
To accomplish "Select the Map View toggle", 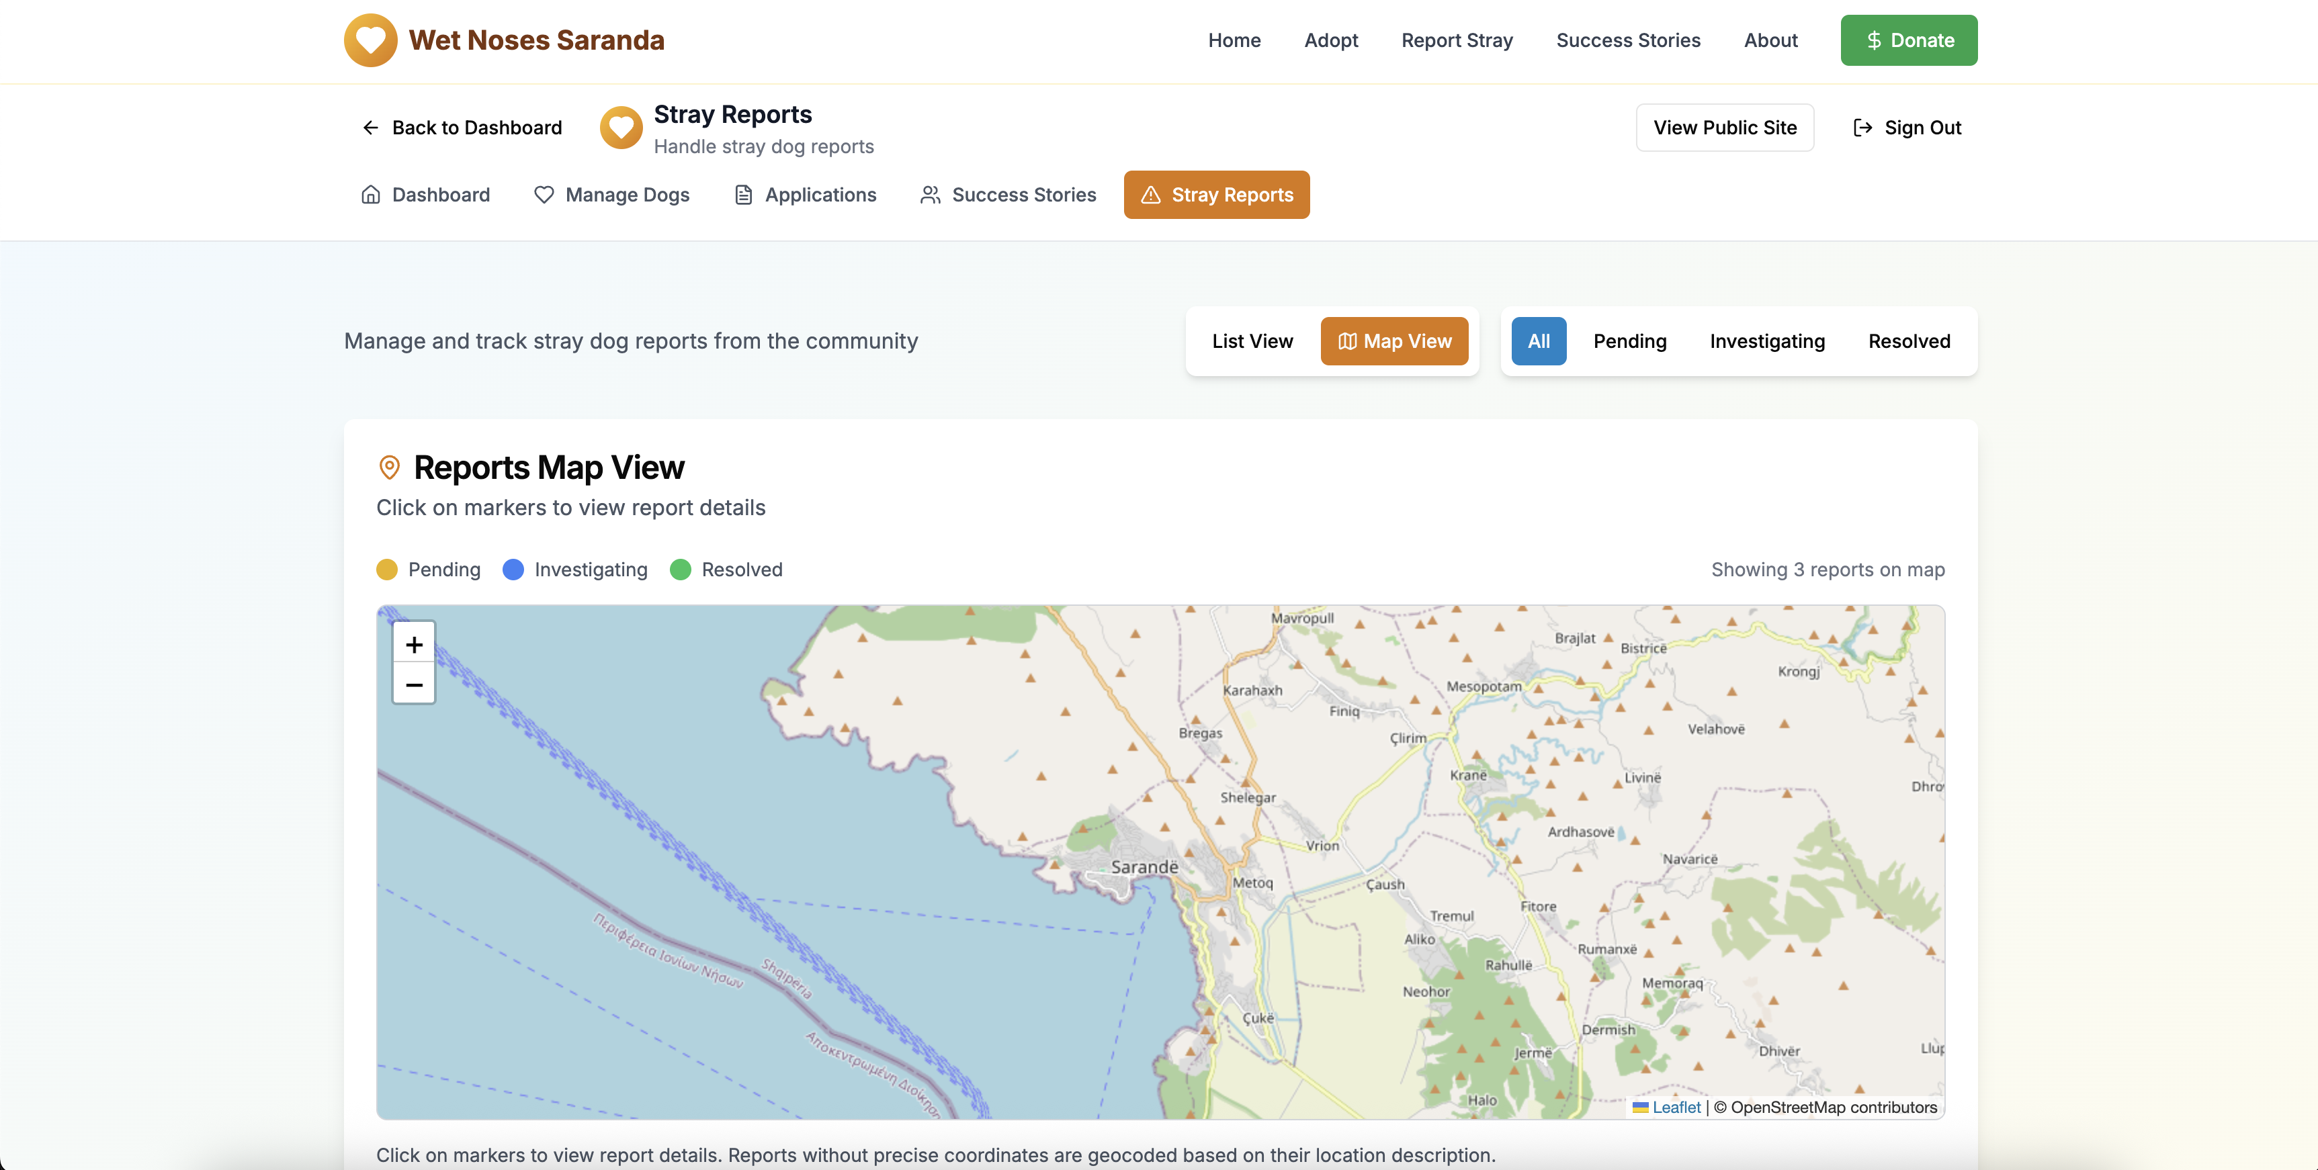I will click(1394, 341).
